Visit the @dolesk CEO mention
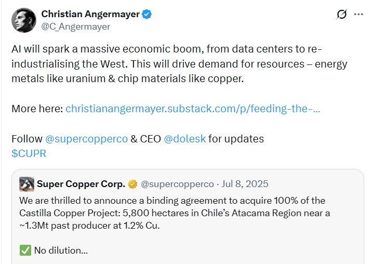Viewport: 373px width, 264px height. click(185, 139)
